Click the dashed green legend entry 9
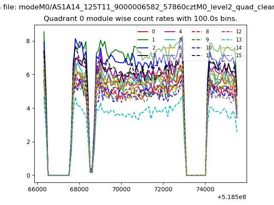This screenshot has height=205, width=274. 200,40
